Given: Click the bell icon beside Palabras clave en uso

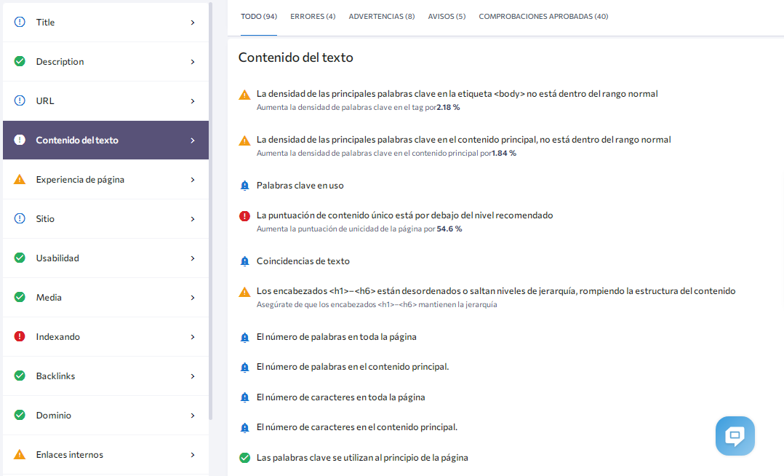Looking at the screenshot, I should coord(244,186).
